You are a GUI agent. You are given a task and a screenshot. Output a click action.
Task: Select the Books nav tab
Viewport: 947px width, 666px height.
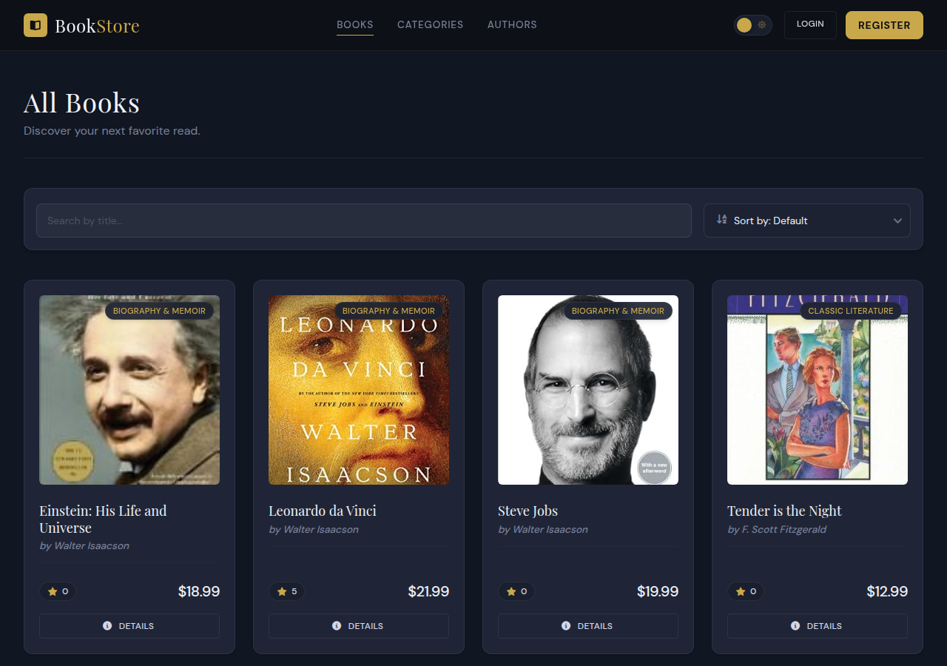(355, 24)
